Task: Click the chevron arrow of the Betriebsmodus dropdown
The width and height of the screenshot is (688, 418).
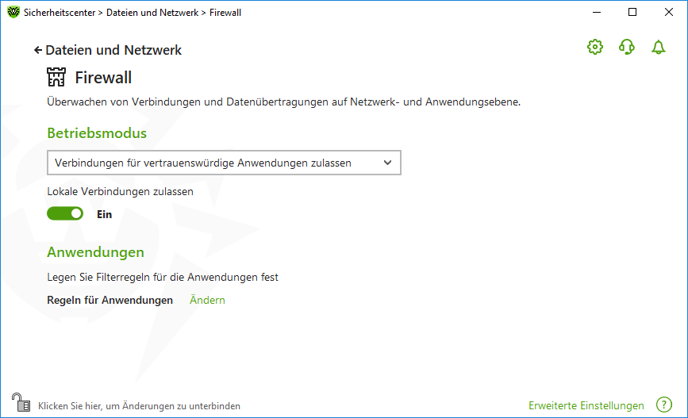Action: [x=387, y=163]
